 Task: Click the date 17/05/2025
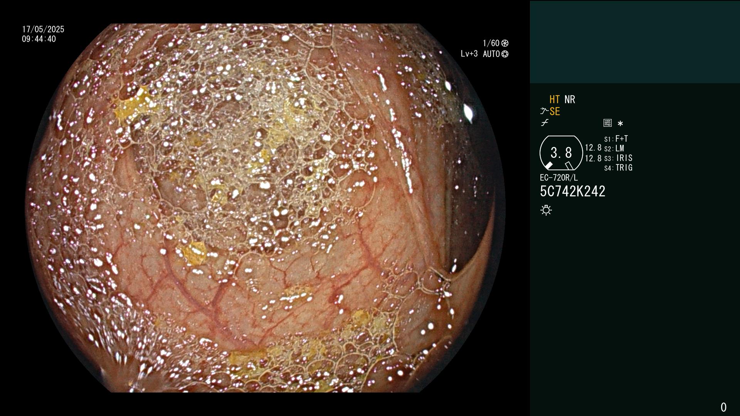43,29
